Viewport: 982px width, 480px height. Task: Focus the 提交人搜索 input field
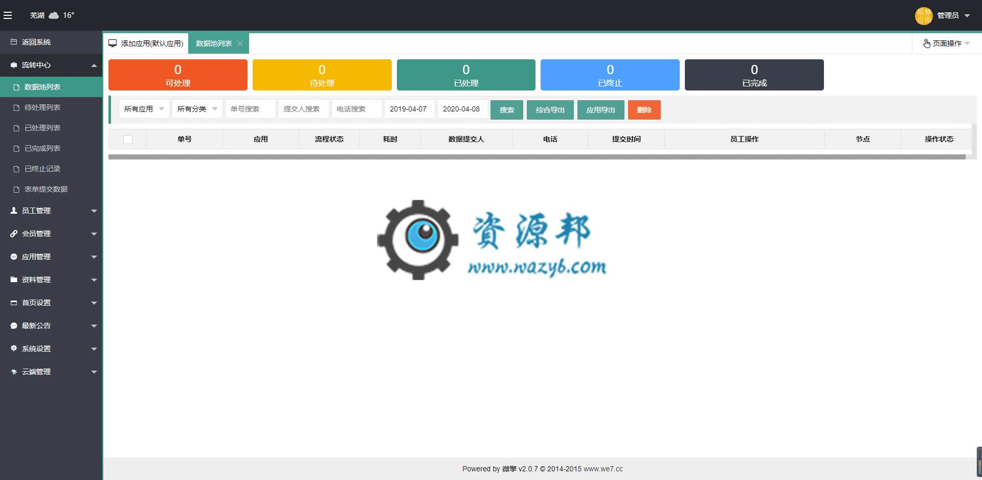304,109
